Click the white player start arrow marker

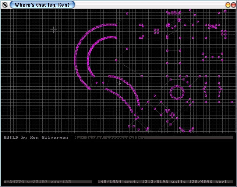pos(118,83)
